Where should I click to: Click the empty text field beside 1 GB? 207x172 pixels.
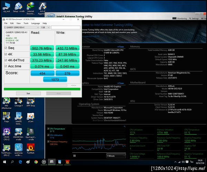66,28
